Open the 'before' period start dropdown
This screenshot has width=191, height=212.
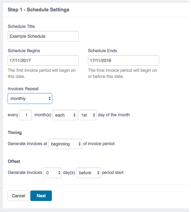(89, 173)
